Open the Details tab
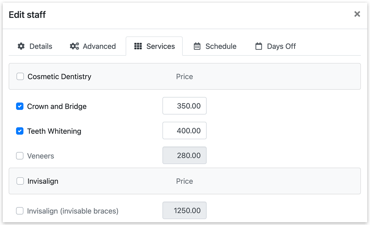 pyautogui.click(x=35, y=46)
